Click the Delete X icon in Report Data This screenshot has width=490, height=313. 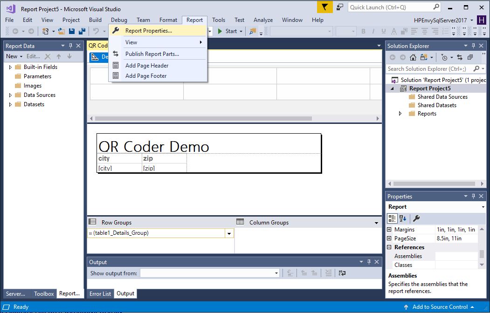48,56
